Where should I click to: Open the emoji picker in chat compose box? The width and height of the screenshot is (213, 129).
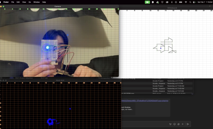(x=175, y=124)
